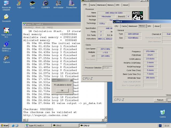
Task: Open Calculate menu in Super PI
Action: 29,27
